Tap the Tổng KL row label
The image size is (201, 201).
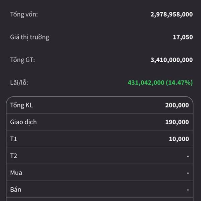tap(21, 105)
